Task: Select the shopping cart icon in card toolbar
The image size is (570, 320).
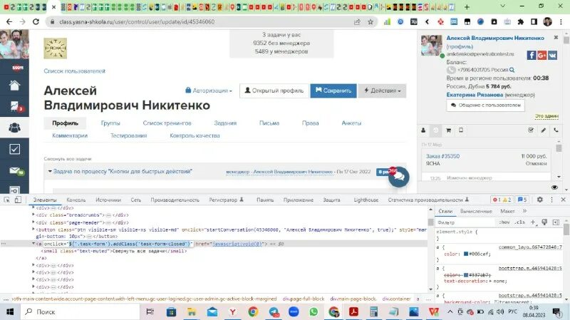Action: [x=449, y=130]
